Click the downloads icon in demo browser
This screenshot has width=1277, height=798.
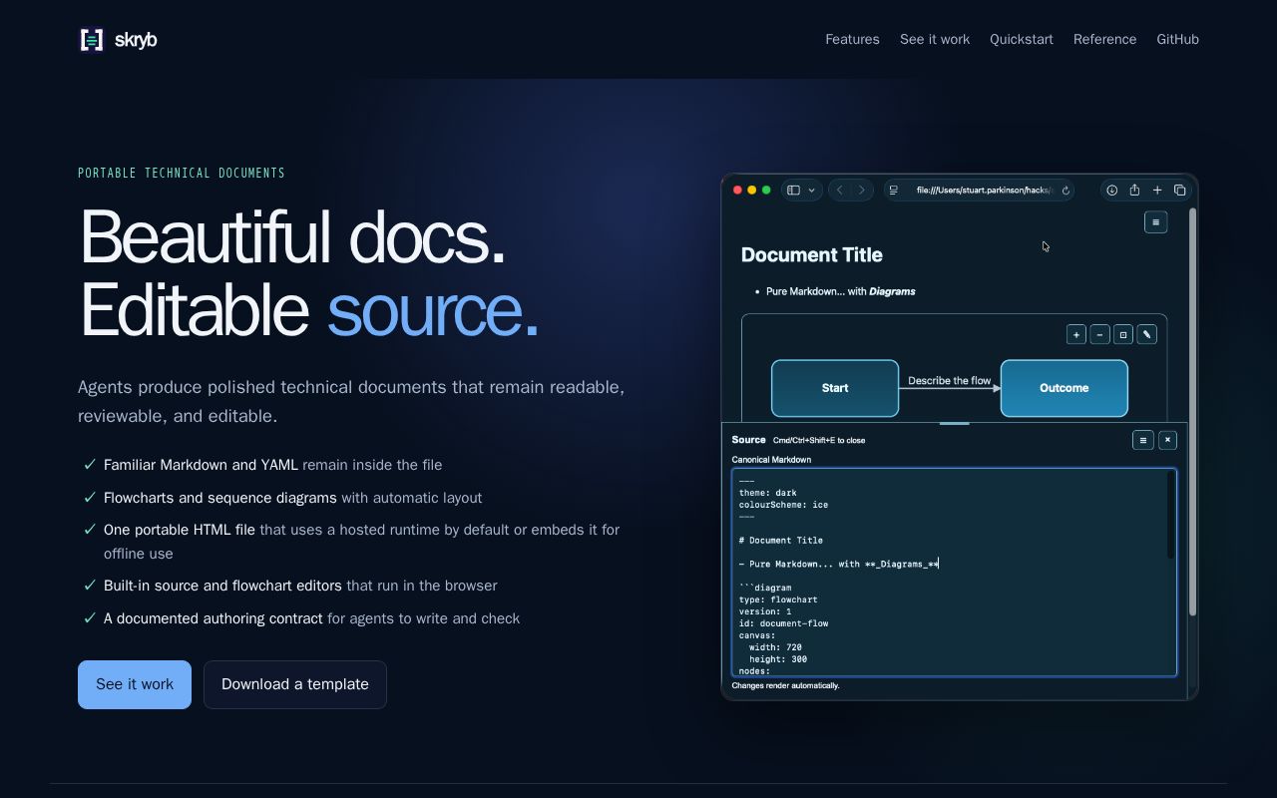pyautogui.click(x=1112, y=191)
